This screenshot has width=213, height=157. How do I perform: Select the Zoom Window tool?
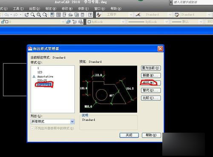click(39, 15)
